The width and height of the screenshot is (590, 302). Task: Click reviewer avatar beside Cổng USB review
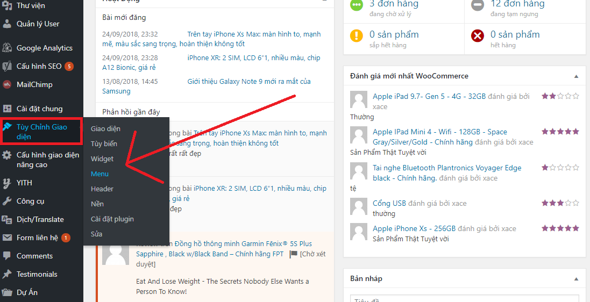[x=359, y=206]
